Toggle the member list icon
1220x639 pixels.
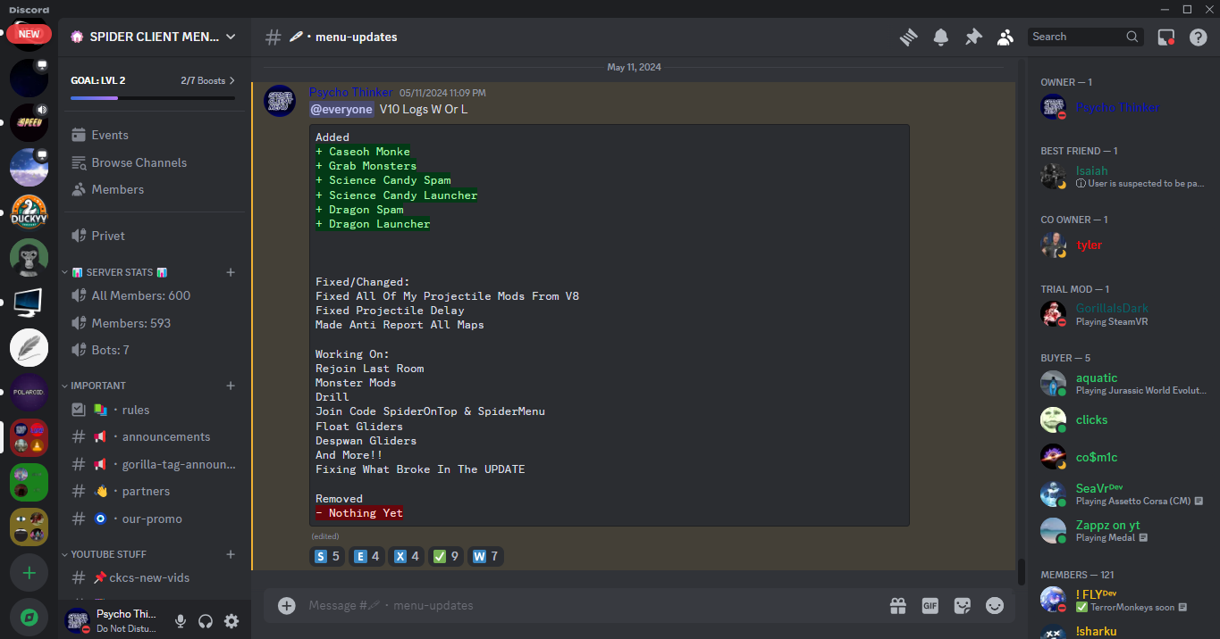(1005, 37)
